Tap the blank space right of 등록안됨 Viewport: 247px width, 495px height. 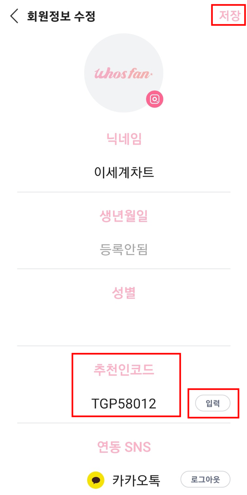click(x=193, y=250)
